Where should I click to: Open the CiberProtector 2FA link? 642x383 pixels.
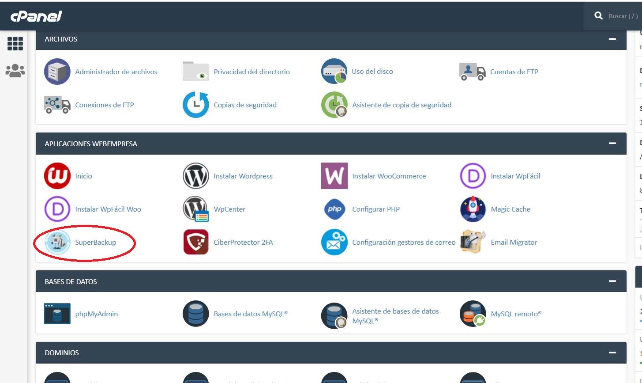[243, 242]
